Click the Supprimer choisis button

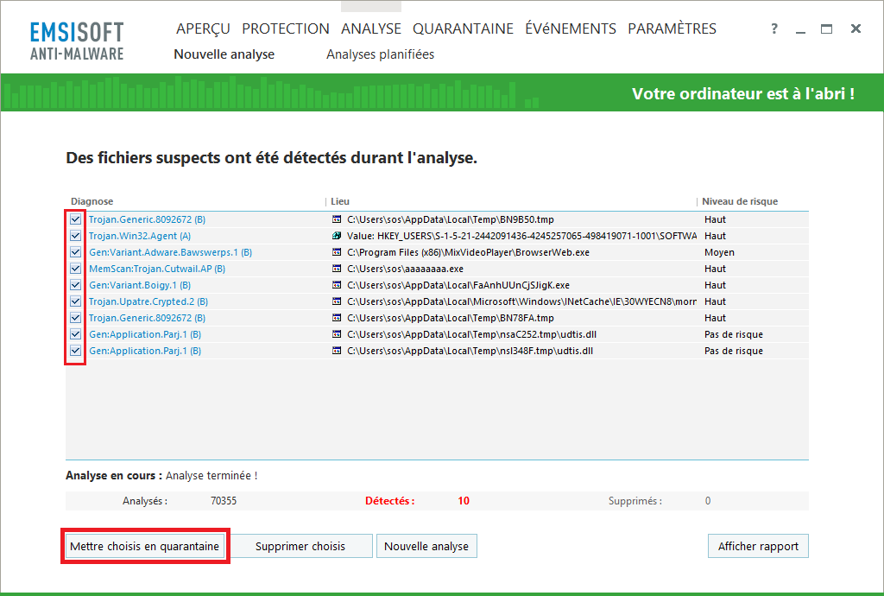(x=300, y=546)
